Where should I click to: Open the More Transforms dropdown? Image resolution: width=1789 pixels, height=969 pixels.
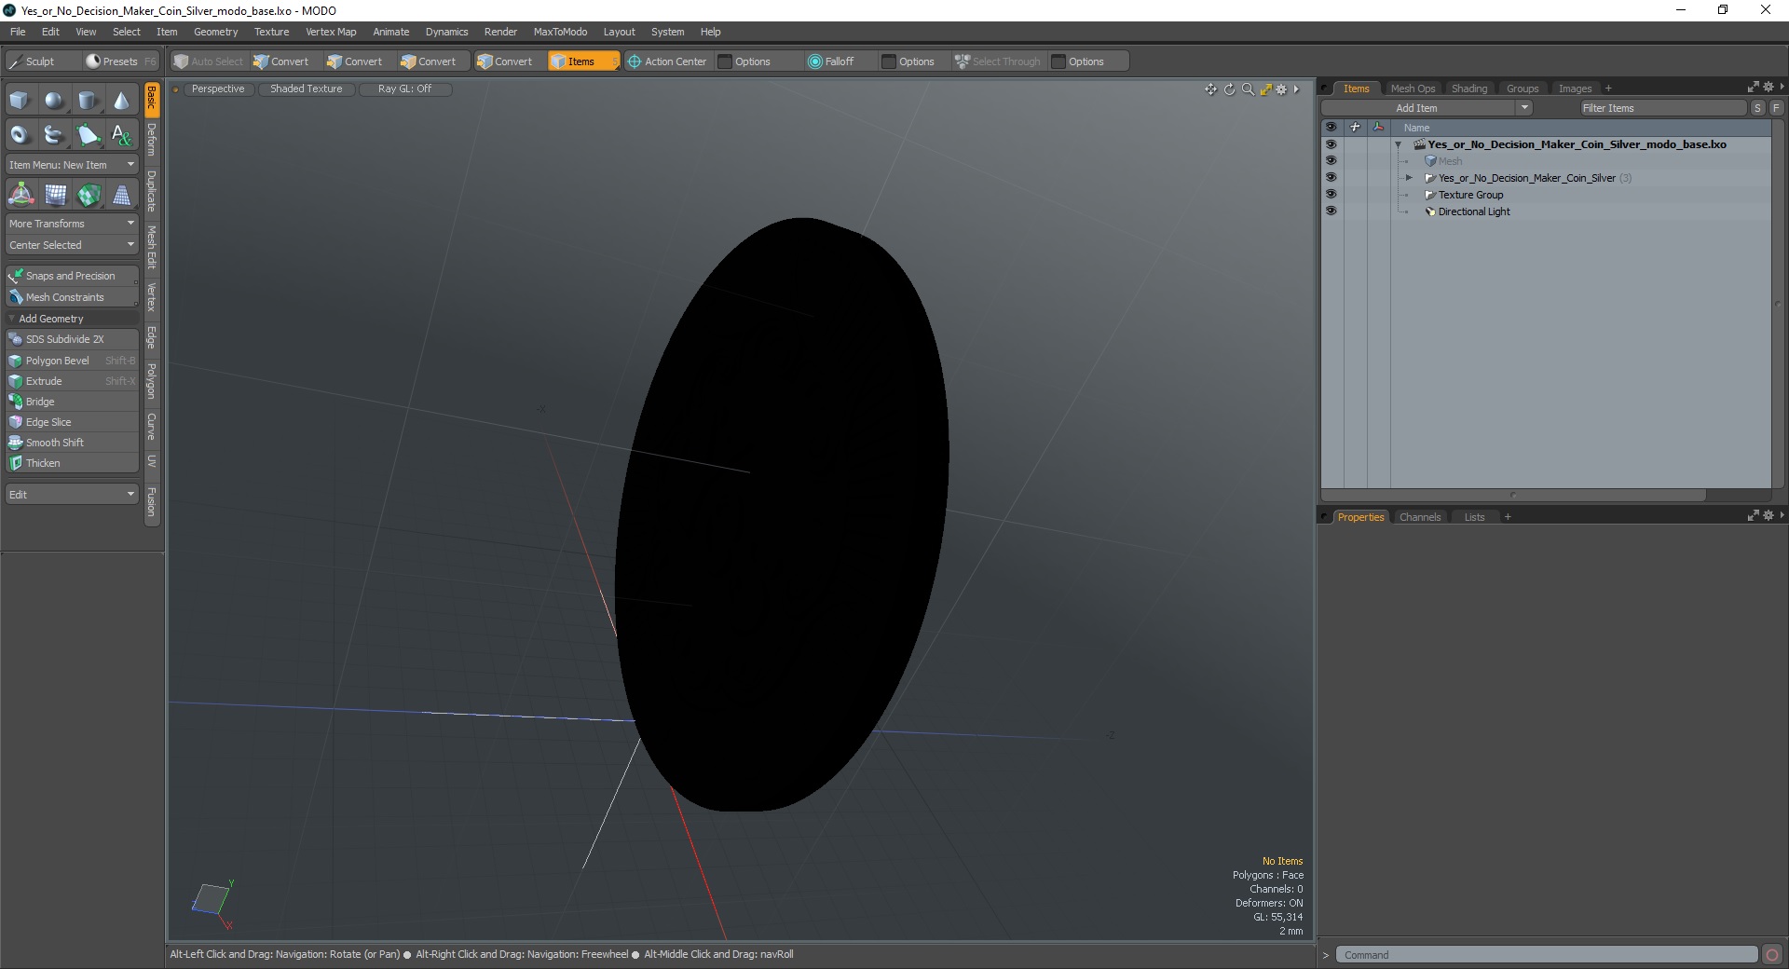(72, 224)
